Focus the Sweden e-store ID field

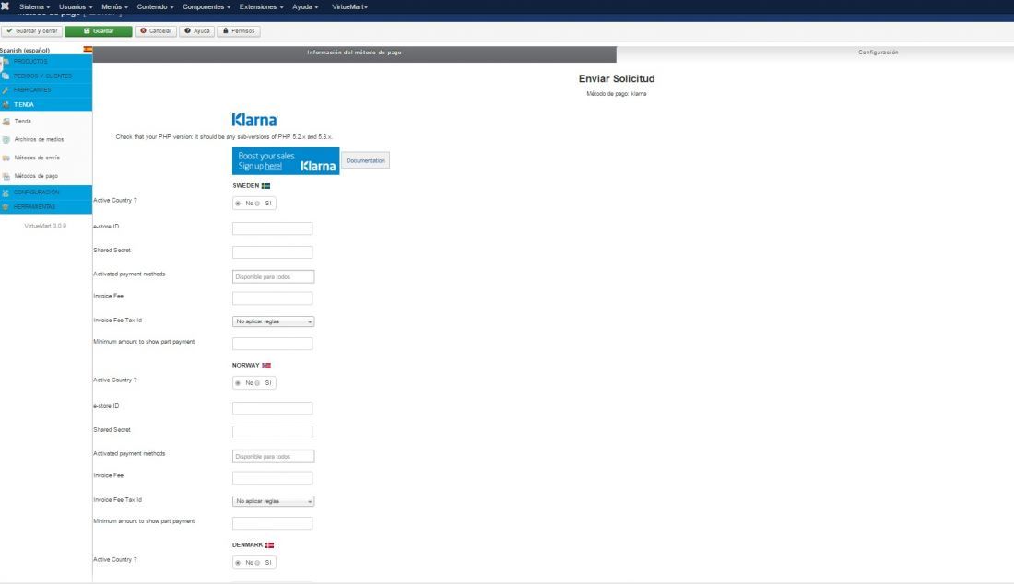[x=272, y=228]
